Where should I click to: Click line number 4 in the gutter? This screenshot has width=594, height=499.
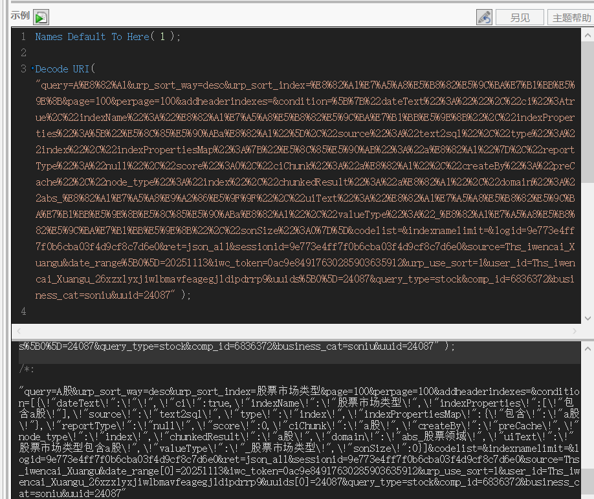click(x=23, y=312)
